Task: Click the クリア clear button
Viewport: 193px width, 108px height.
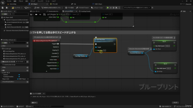Action: 175,103
